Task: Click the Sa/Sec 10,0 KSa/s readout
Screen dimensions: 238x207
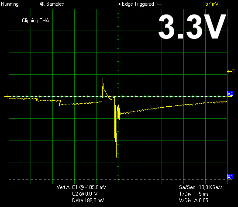Action: point(200,187)
